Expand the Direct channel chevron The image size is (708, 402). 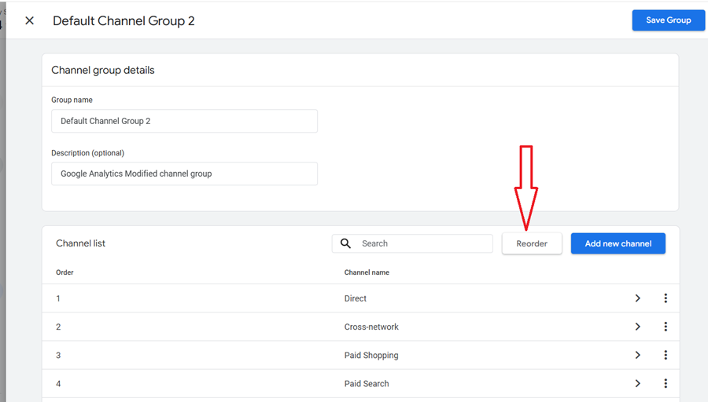click(637, 298)
